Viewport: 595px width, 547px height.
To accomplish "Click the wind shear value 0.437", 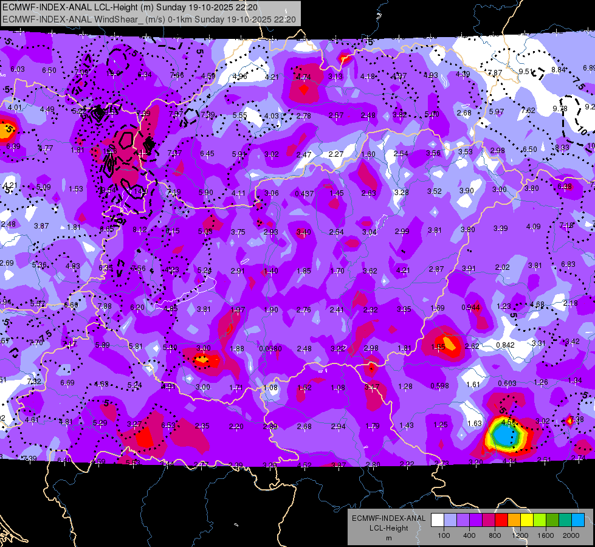I will [304, 194].
